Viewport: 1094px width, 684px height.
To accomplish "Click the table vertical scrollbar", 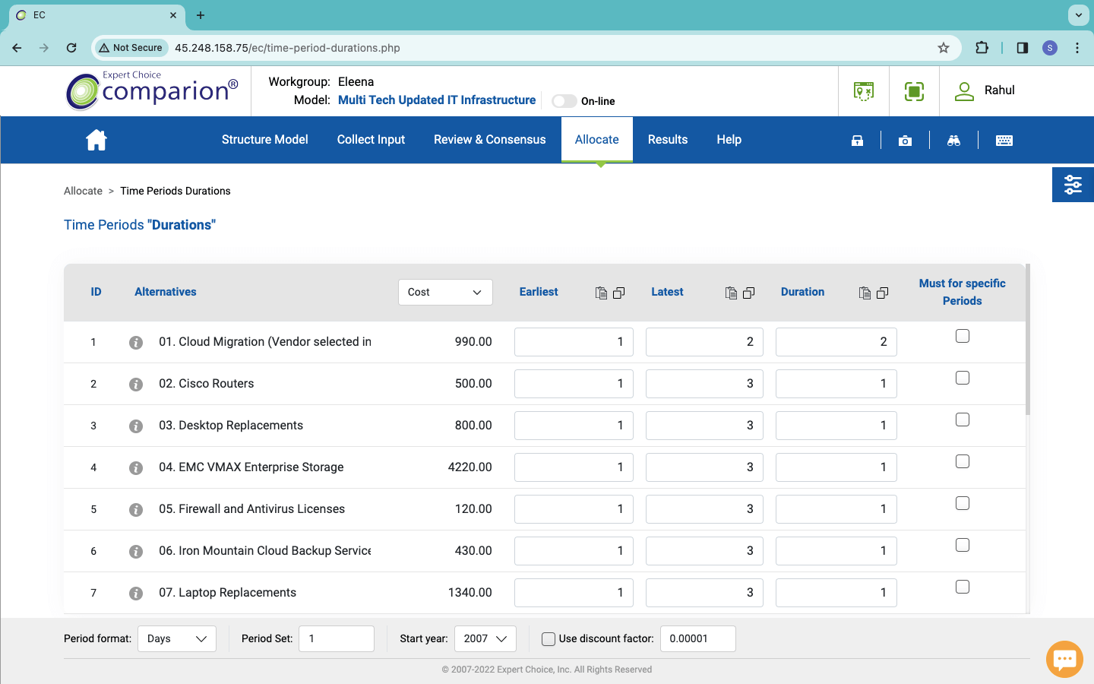I will point(1028,340).
